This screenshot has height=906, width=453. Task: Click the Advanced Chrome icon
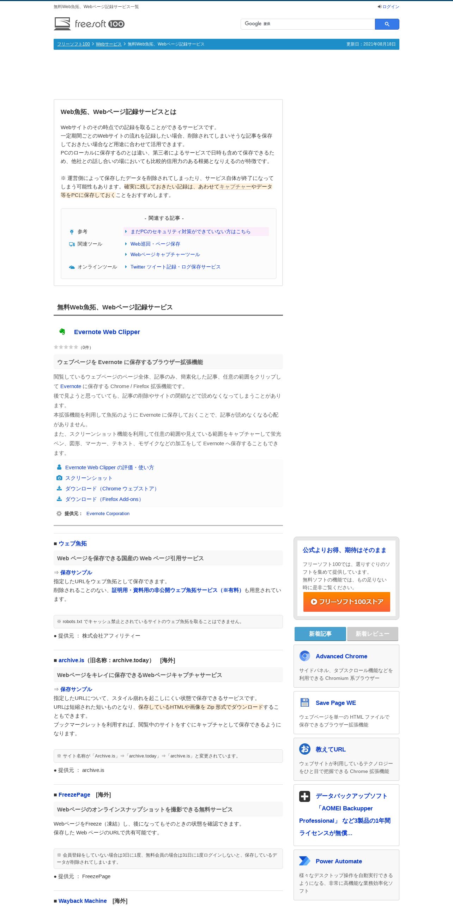click(x=305, y=656)
